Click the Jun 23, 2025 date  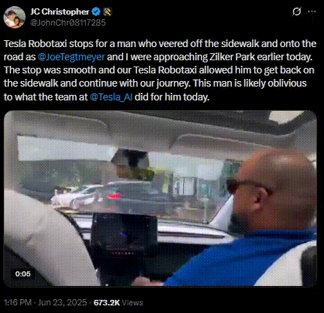(x=62, y=303)
